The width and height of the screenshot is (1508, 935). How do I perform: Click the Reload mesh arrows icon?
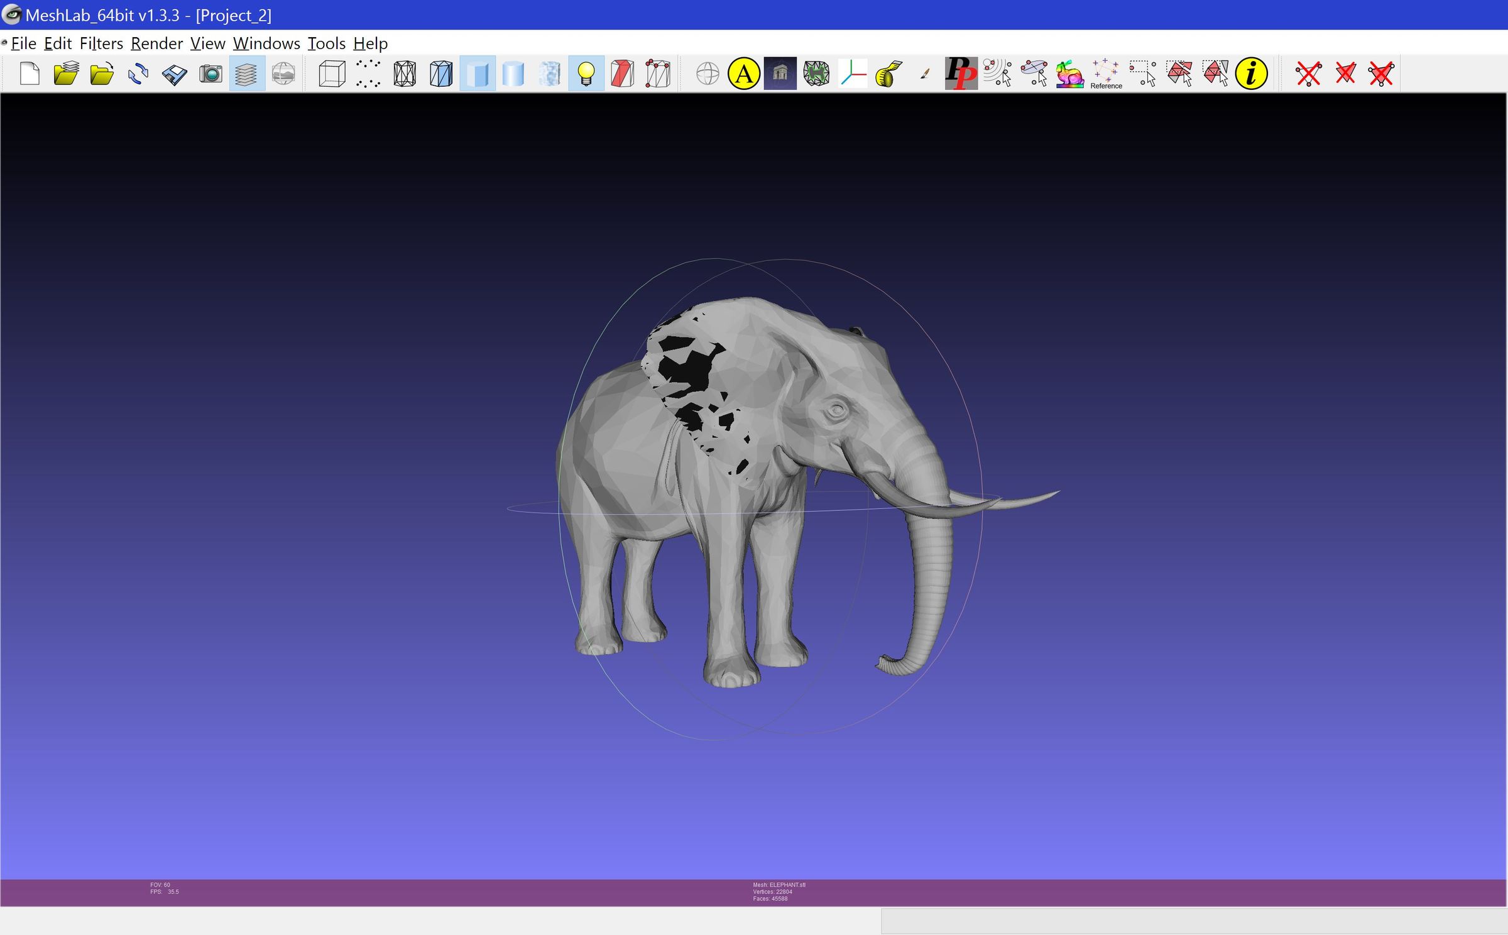(138, 74)
